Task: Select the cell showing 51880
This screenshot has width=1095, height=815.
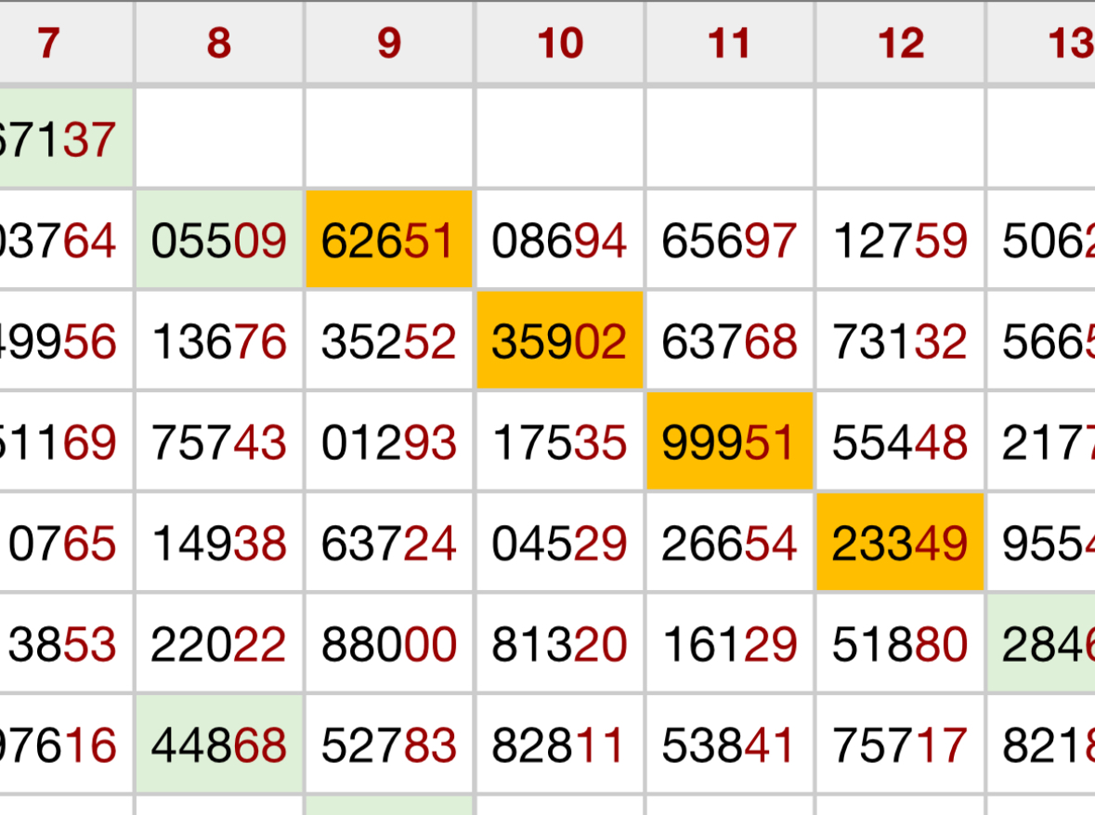Action: coord(900,644)
